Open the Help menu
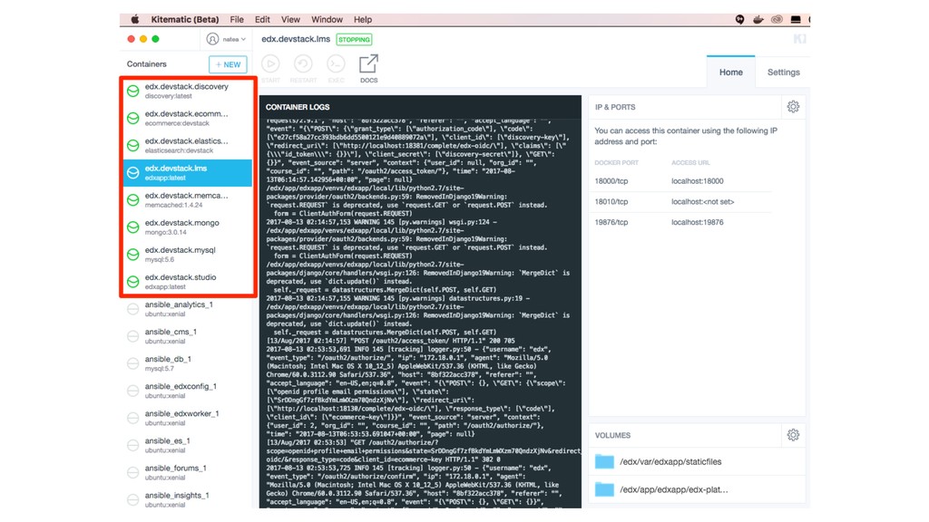The height and width of the screenshot is (522, 929). tap(363, 20)
